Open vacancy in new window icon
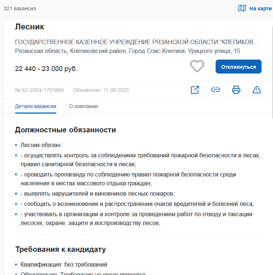Viewport: 273px width, 275px height. coord(195,90)
